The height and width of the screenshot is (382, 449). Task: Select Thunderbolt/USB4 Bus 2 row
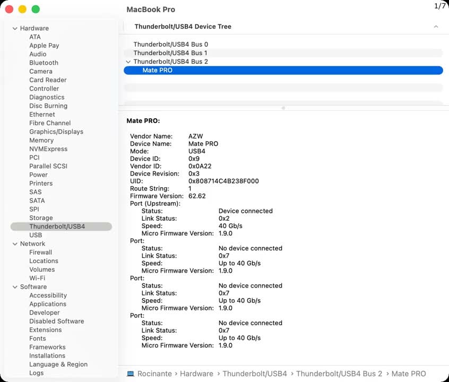[x=283, y=62]
